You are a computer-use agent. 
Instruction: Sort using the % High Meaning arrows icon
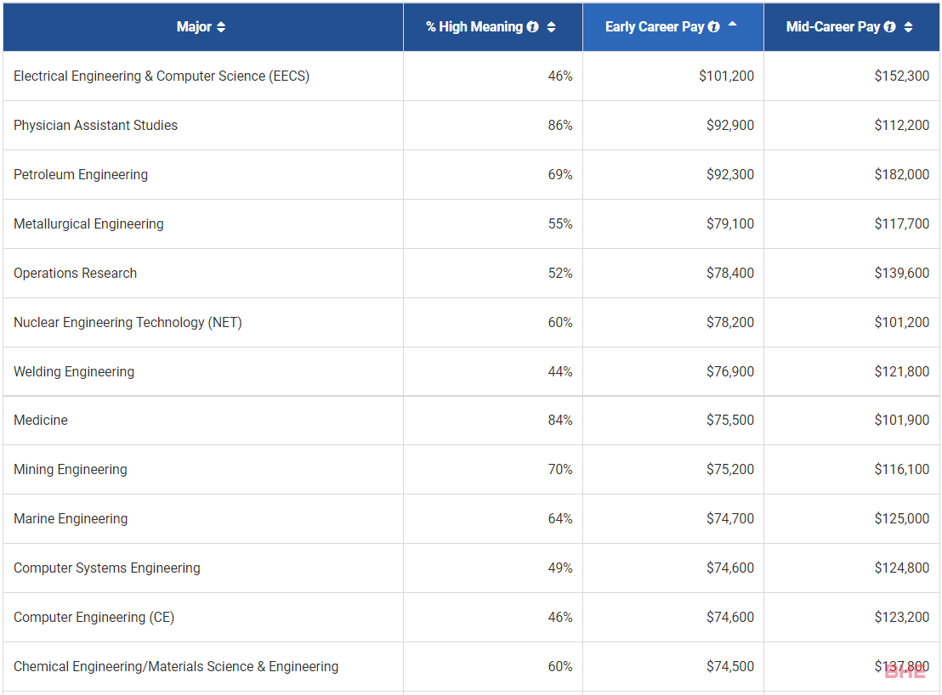(551, 27)
